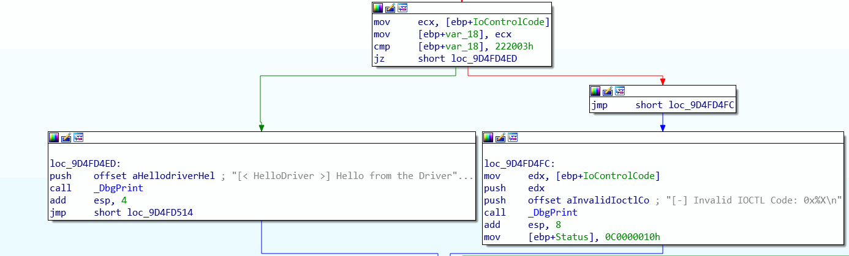Click the '_DbgPrint' call in the HelloDriver block

(x=118, y=188)
